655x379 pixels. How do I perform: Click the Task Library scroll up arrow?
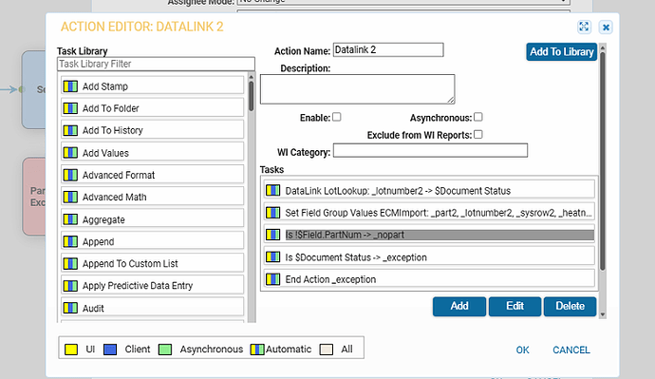[251, 77]
